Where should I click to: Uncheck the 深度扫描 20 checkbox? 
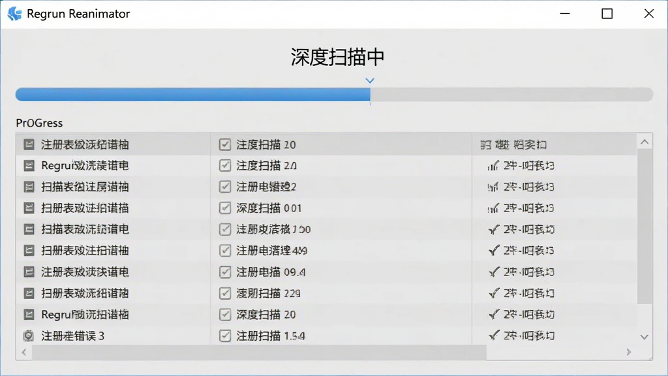click(x=225, y=314)
